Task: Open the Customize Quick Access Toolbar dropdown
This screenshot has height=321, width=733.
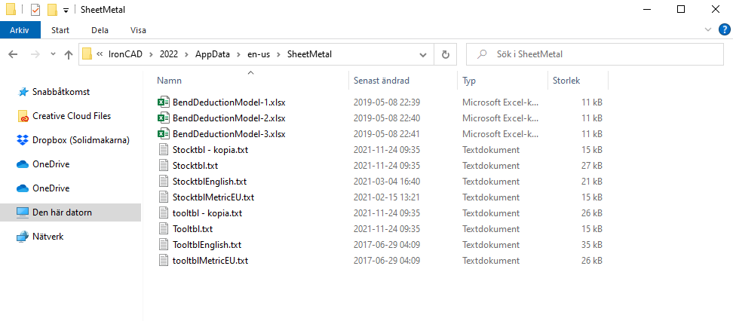Action: tap(66, 11)
